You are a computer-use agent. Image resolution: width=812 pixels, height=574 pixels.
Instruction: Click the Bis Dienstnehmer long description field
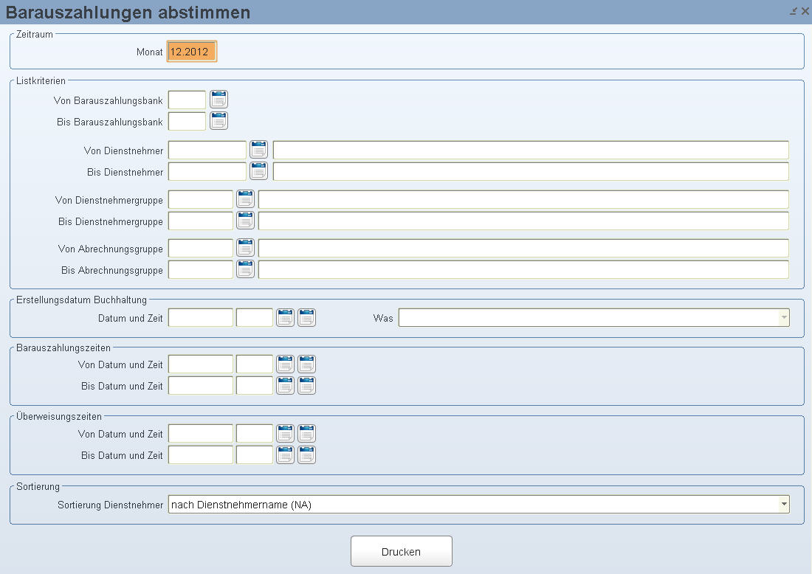(x=531, y=171)
